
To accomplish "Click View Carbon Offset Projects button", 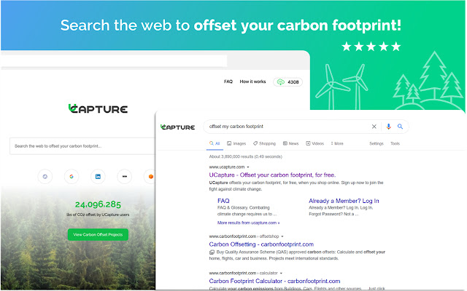I will click(x=98, y=234).
